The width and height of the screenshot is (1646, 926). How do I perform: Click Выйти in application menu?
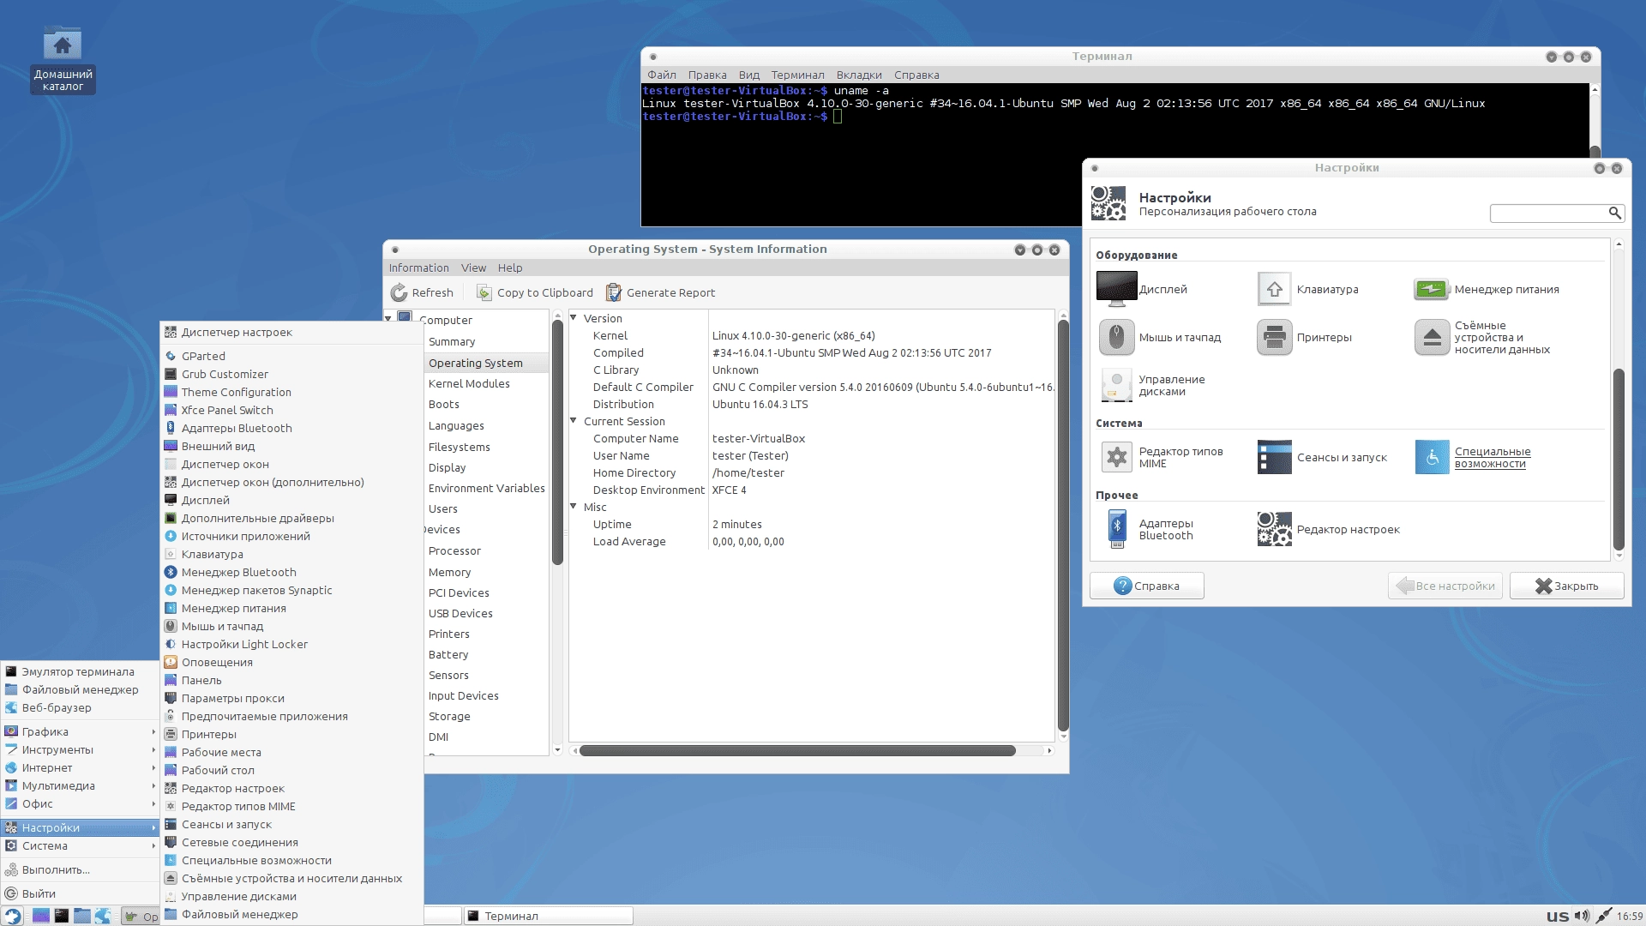(x=81, y=893)
